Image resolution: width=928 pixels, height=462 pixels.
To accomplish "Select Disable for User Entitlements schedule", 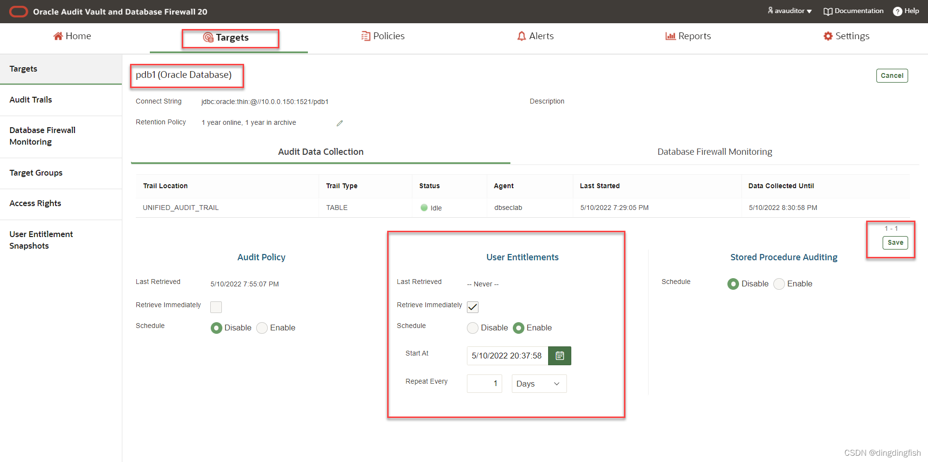I will point(473,328).
